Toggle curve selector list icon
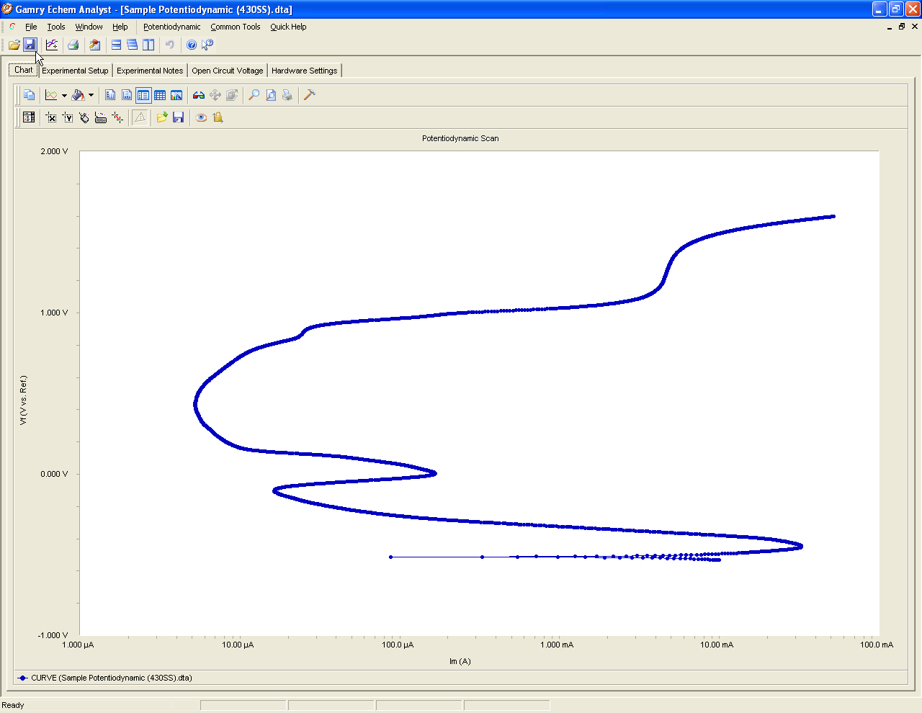Image resolution: width=922 pixels, height=713 pixels. [29, 117]
